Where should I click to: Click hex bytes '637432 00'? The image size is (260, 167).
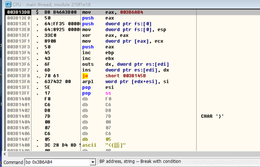[x=58, y=82]
